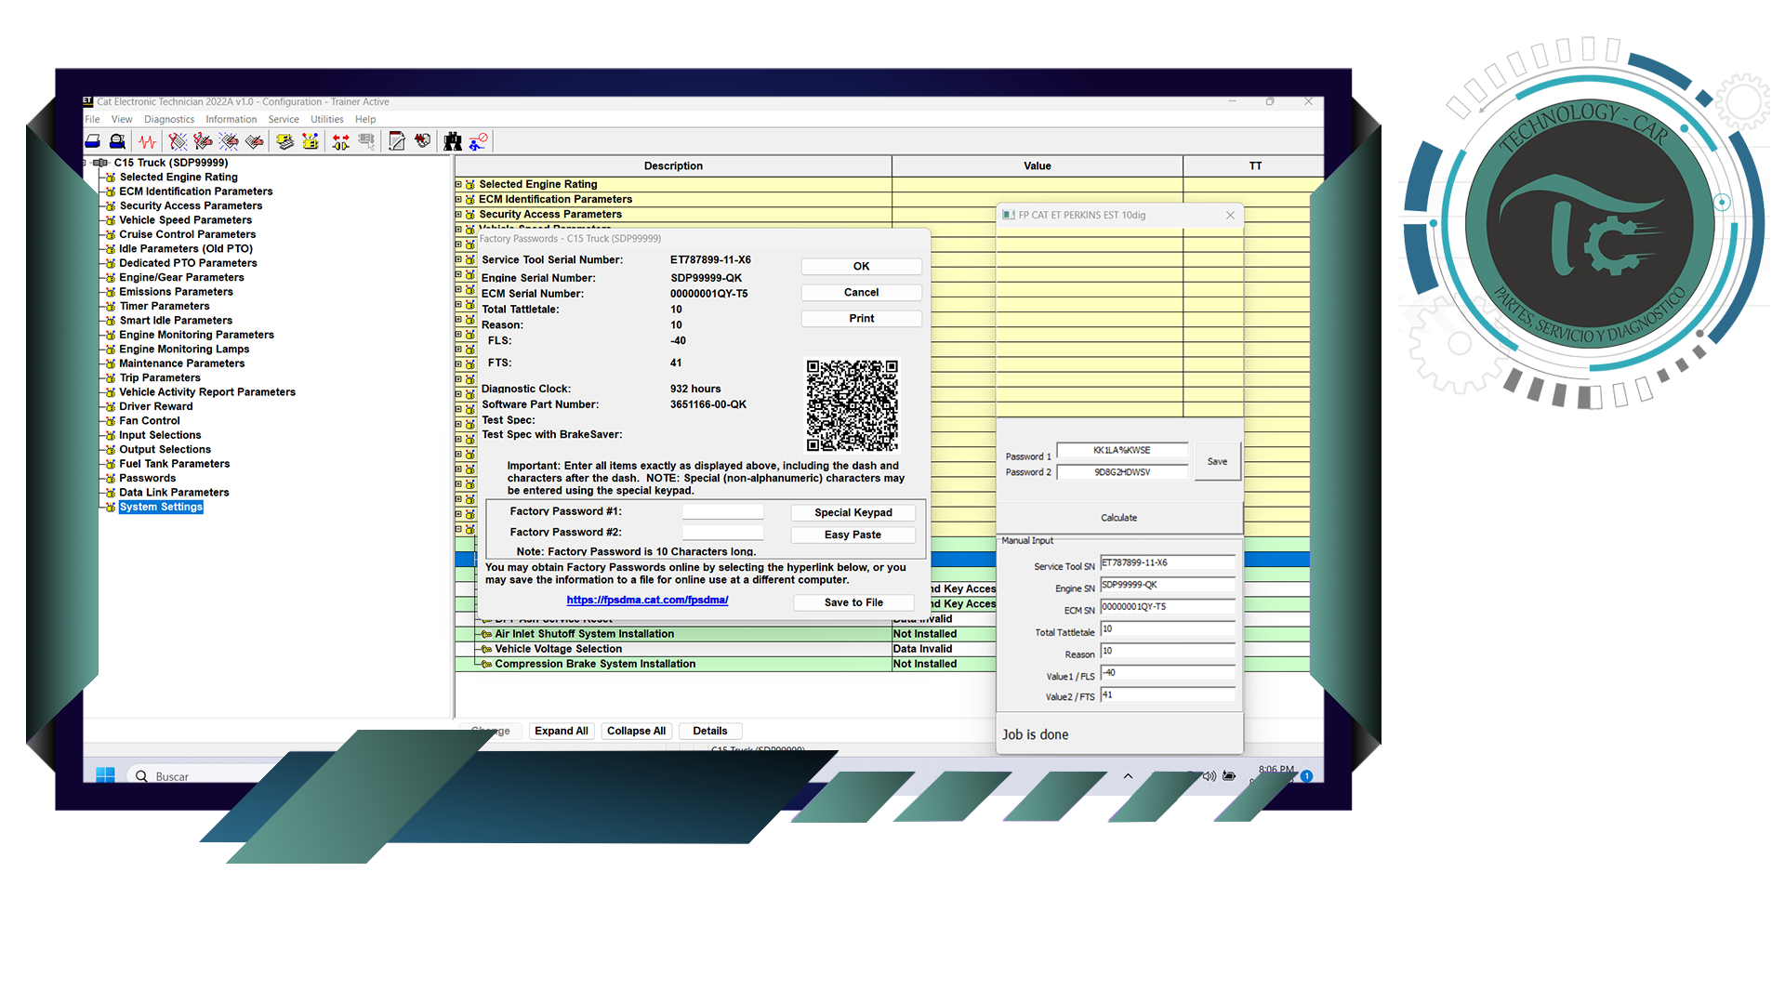Click Save in the FP CAT ET window
The image size is (1785, 1004).
(1217, 461)
